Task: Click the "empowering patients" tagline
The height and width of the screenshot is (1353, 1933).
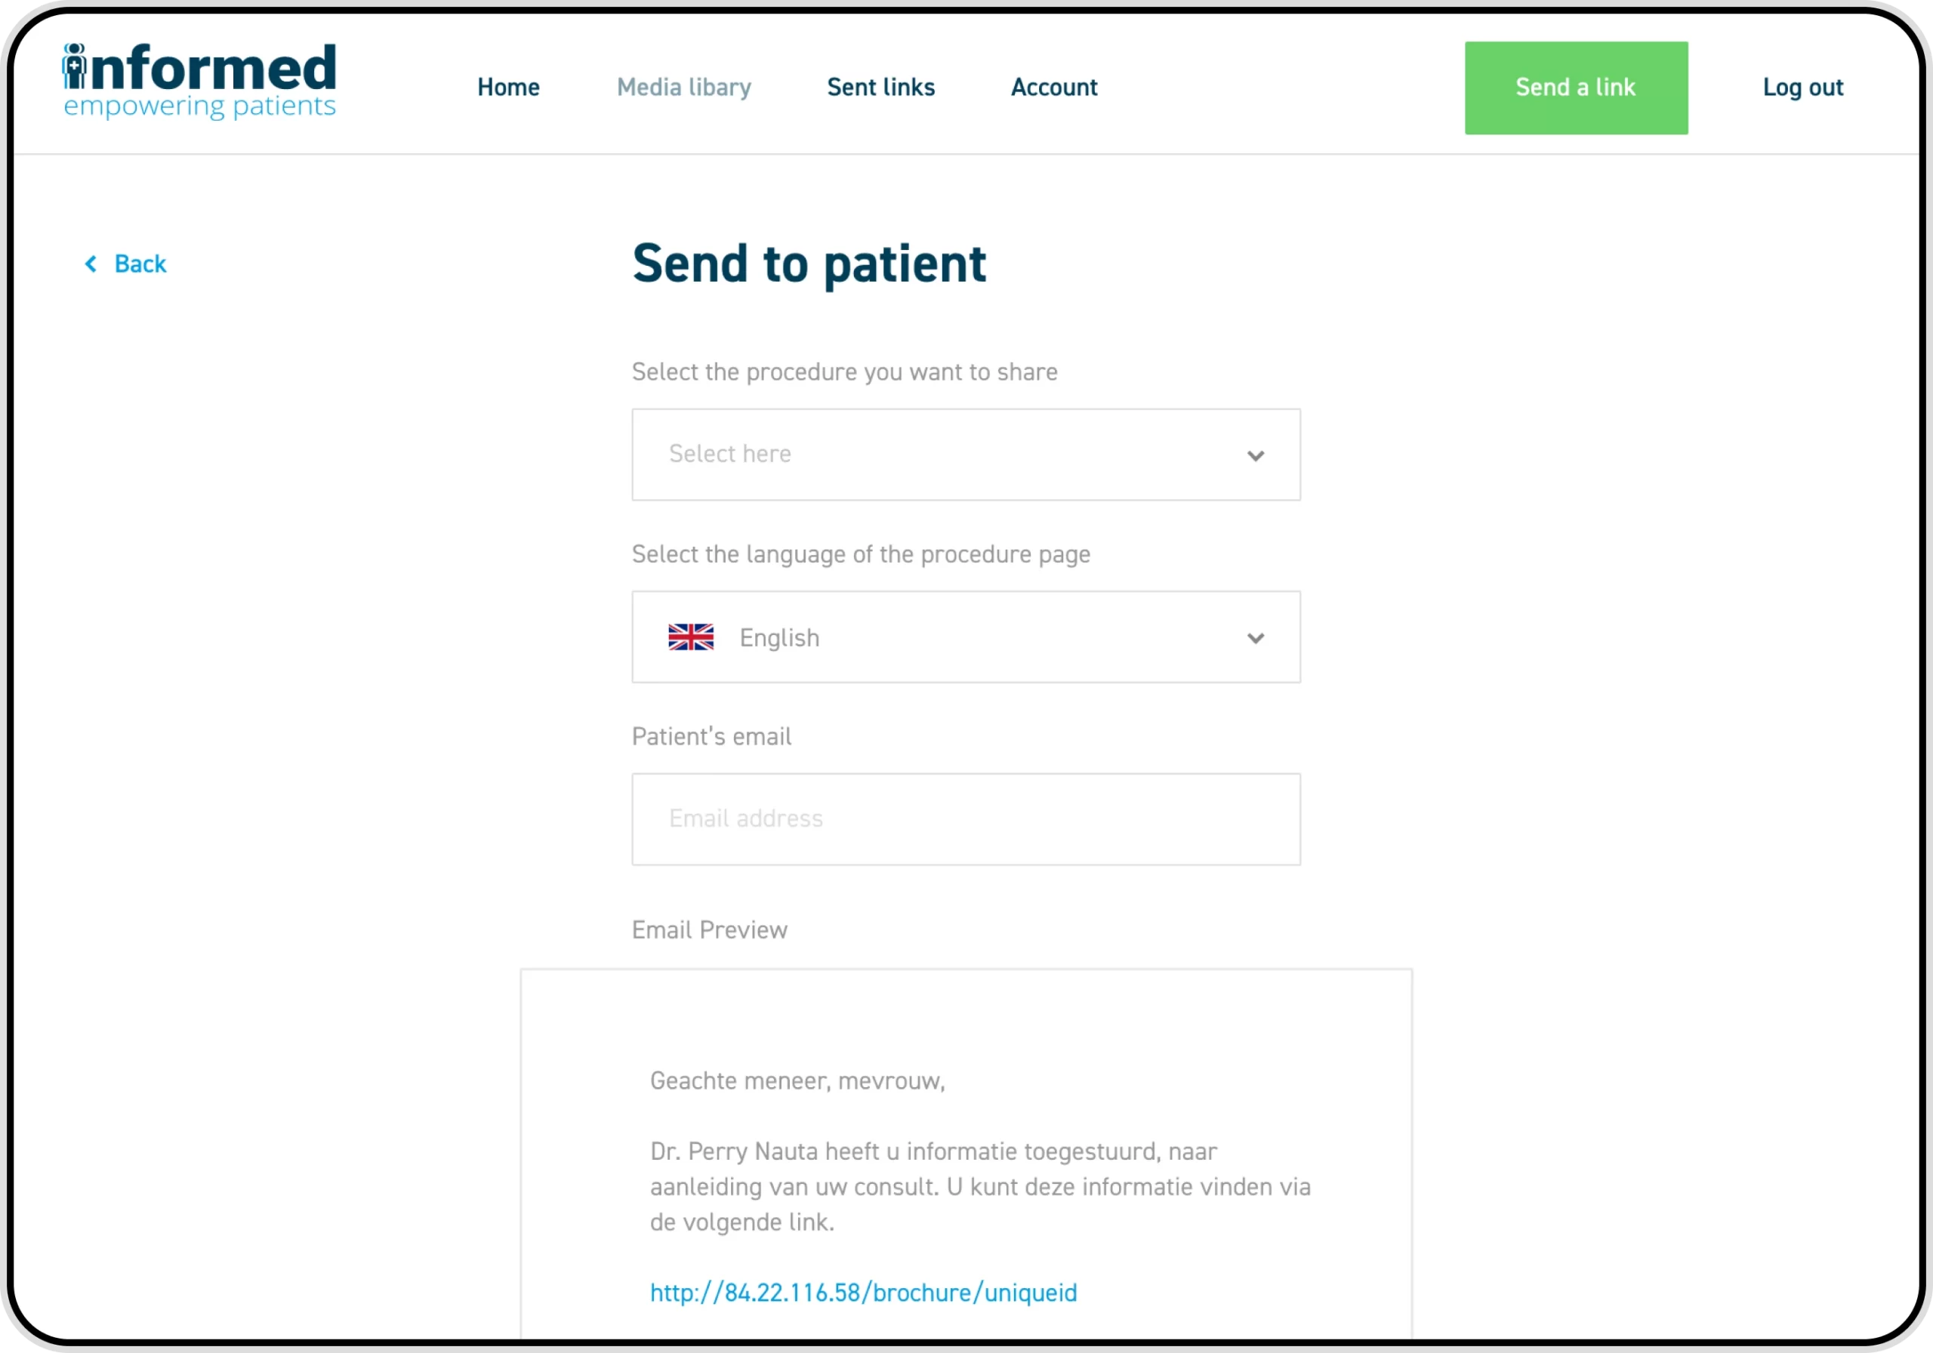Action: [x=199, y=107]
